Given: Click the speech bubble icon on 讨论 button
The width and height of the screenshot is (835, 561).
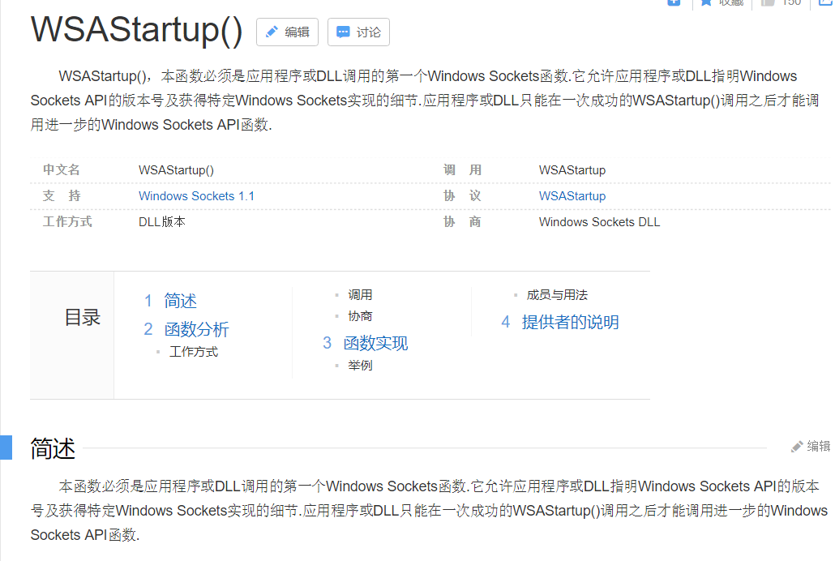Looking at the screenshot, I should point(344,32).
